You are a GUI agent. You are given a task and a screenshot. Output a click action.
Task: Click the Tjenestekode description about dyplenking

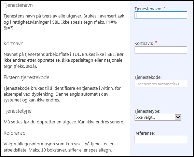point(62,94)
